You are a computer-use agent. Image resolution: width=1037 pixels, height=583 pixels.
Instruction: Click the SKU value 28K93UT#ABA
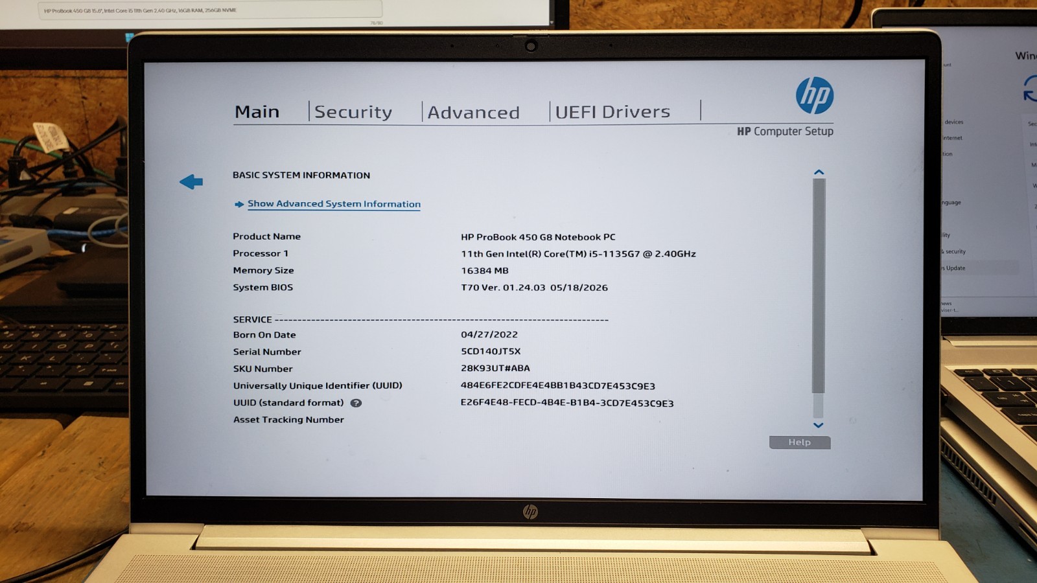point(495,368)
